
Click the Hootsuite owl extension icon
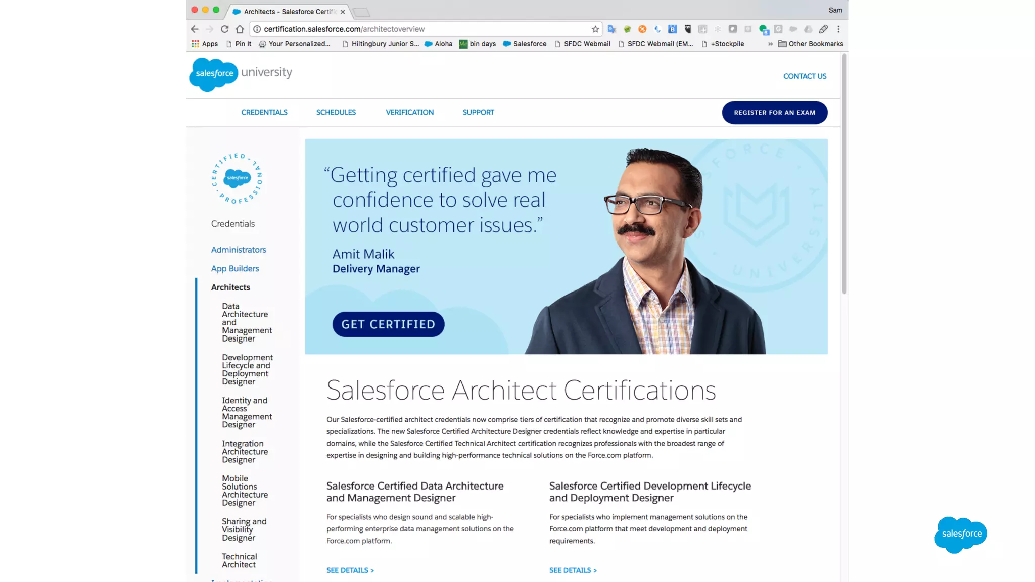[687, 29]
